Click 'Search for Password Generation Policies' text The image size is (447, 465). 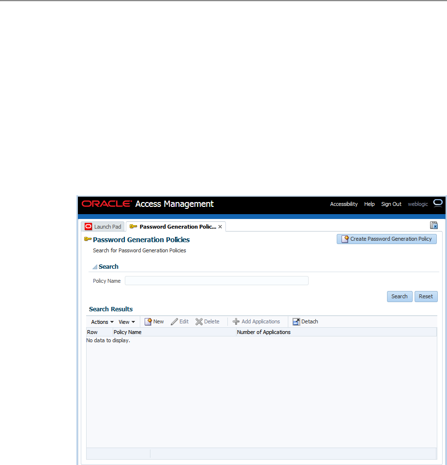(139, 250)
